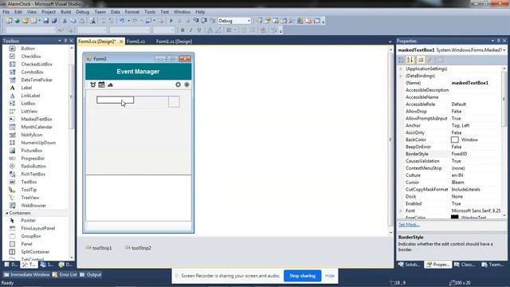This screenshot has height=287, width=510.
Task: Click the calendar icon in form toolstrip
Action: [x=101, y=85]
